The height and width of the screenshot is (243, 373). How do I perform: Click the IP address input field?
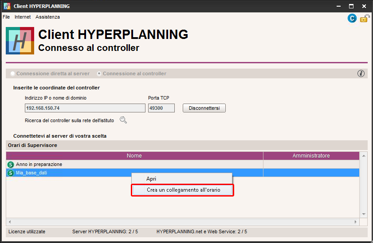click(85, 108)
